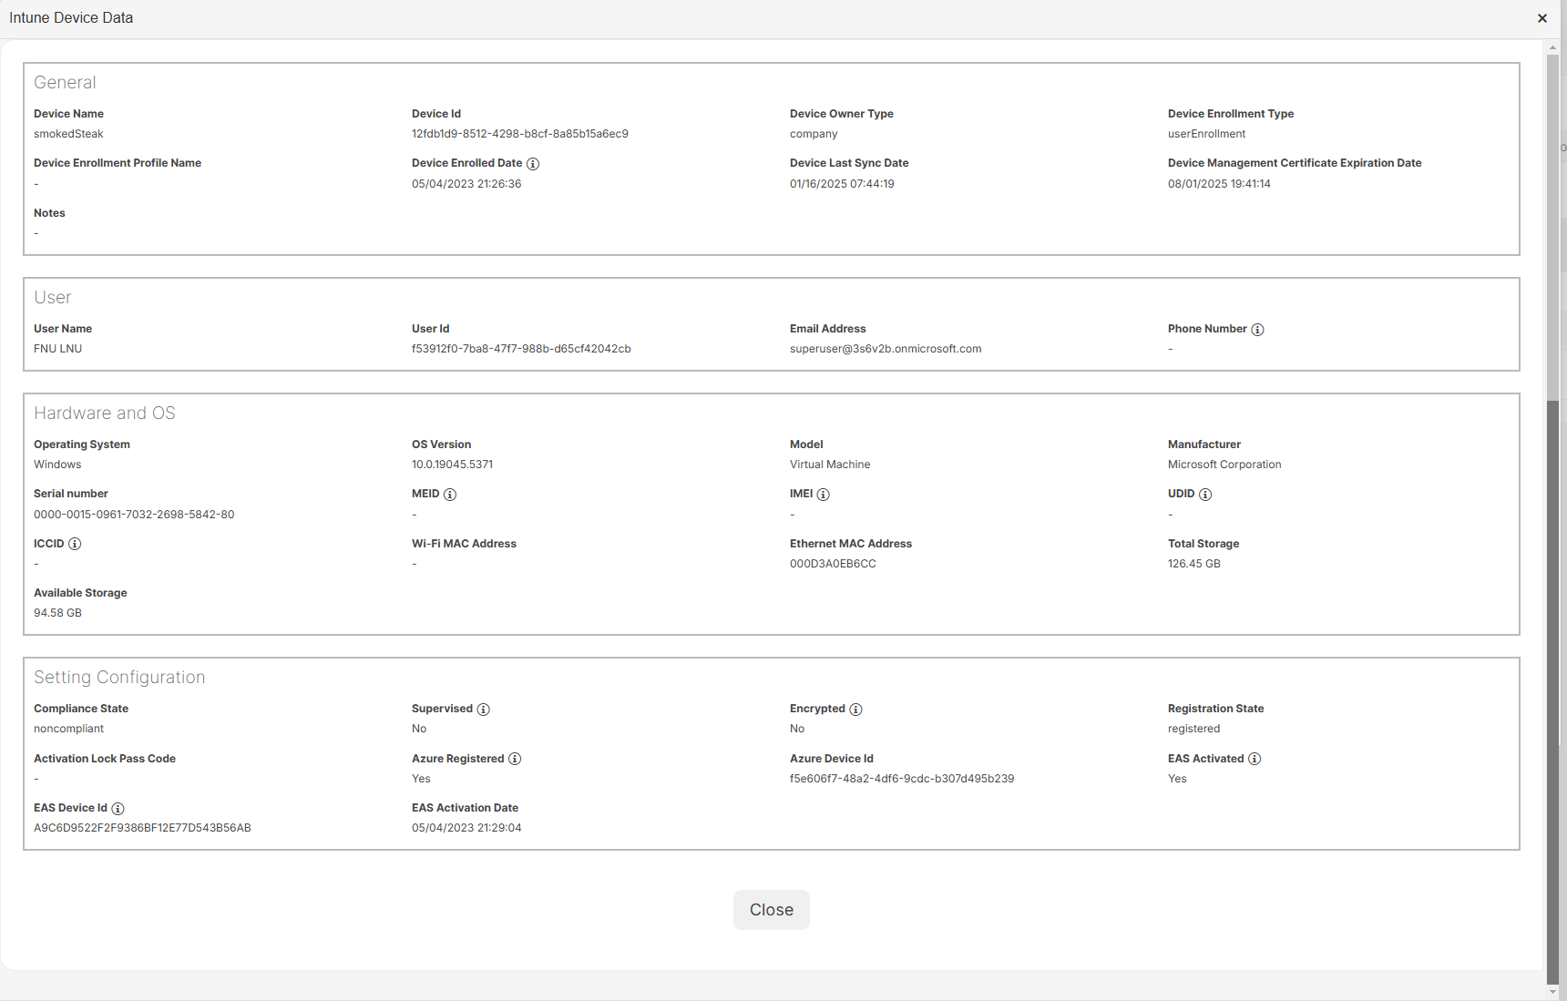
Task: Click Model value Virtual Machine
Action: (830, 465)
